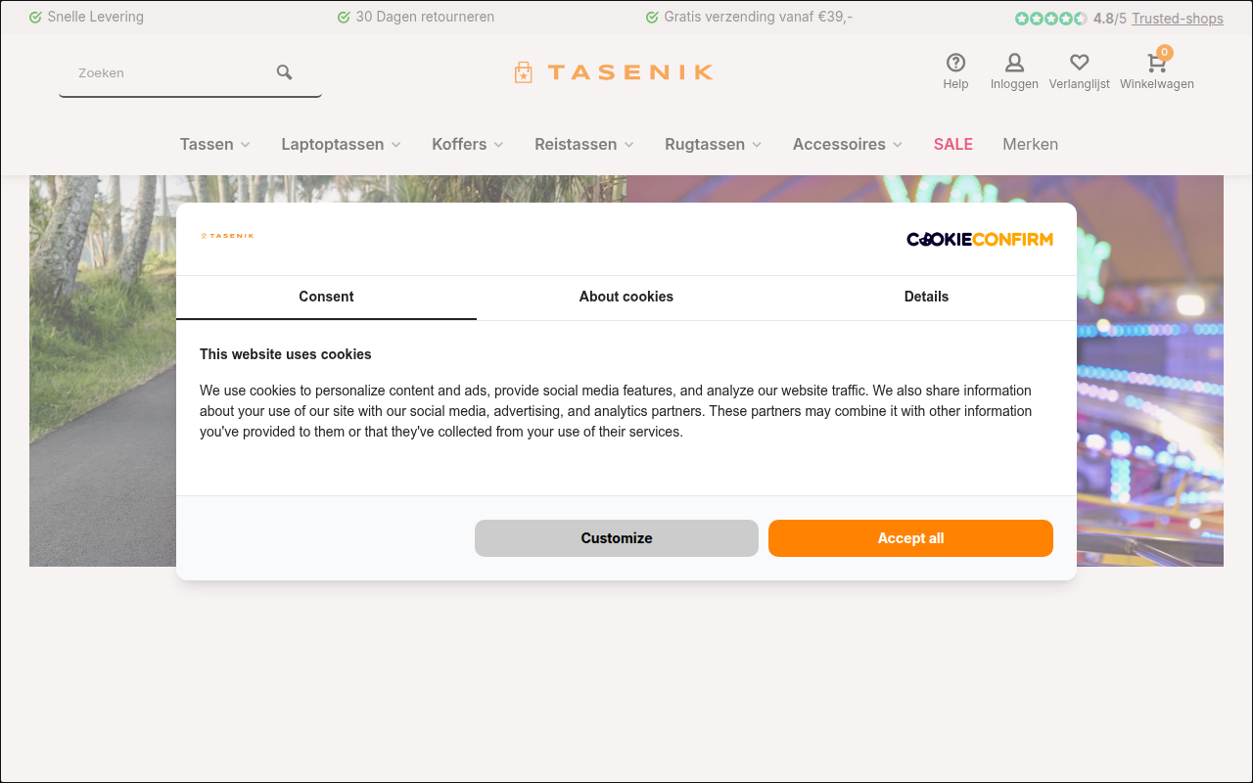The height and width of the screenshot is (783, 1253).
Task: Click the Accept all button
Action: [910, 538]
